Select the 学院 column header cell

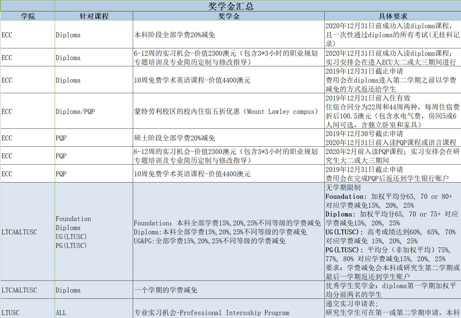coord(28,16)
